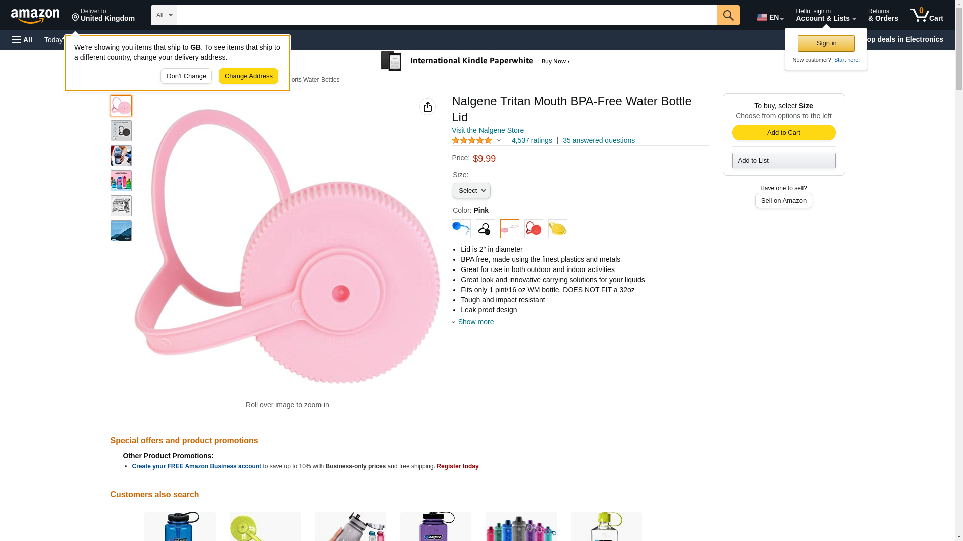Open the EN language selector
Screen dimensions: 963x541
770,17
